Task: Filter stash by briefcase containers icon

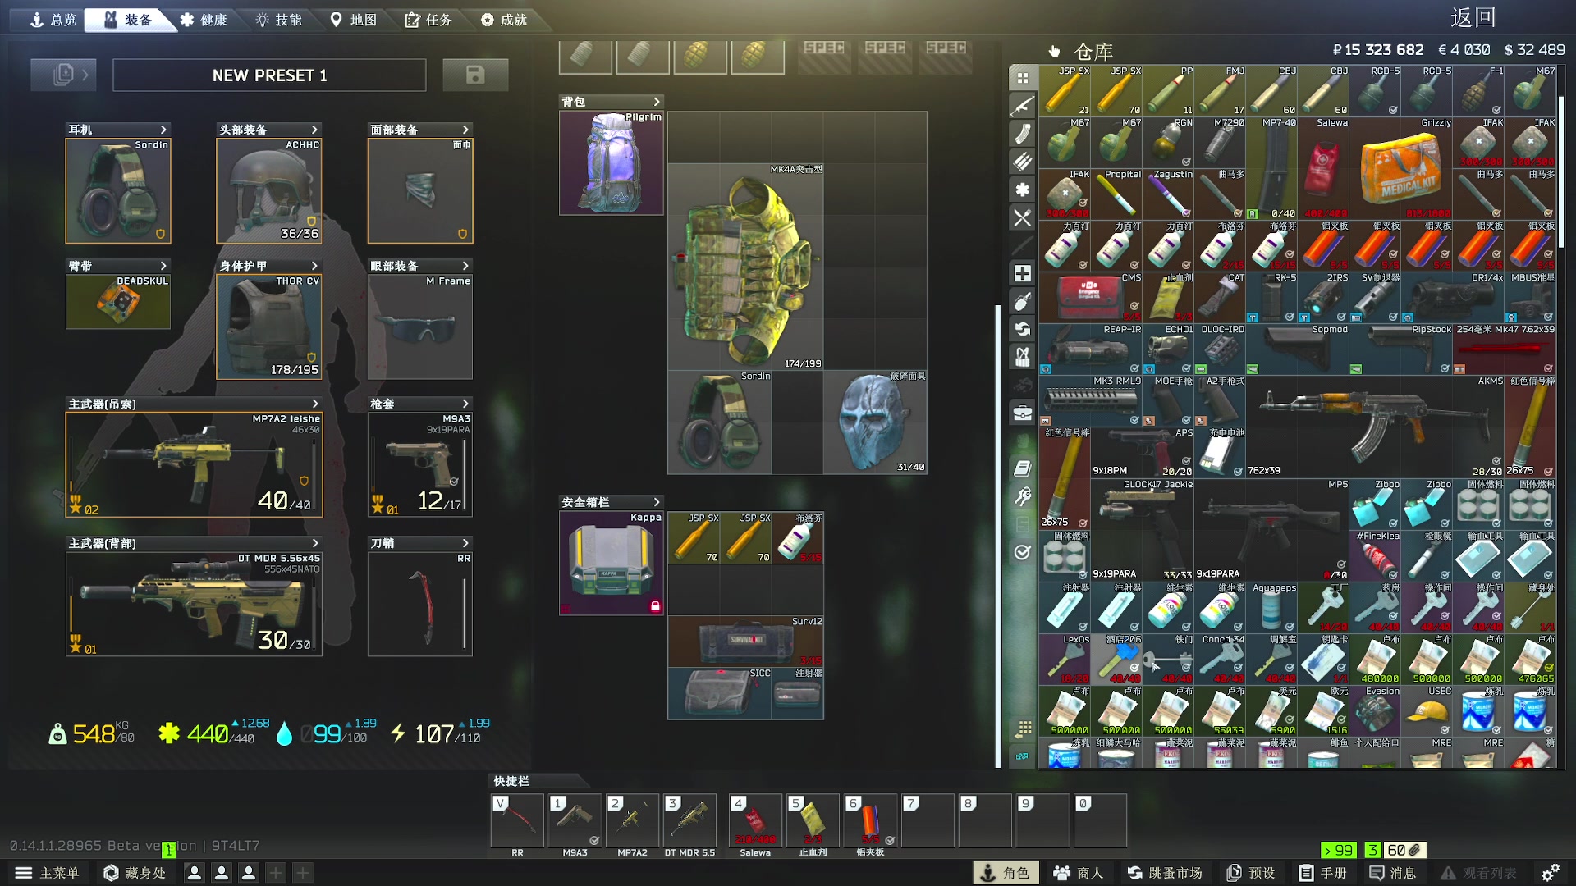Action: click(1022, 413)
